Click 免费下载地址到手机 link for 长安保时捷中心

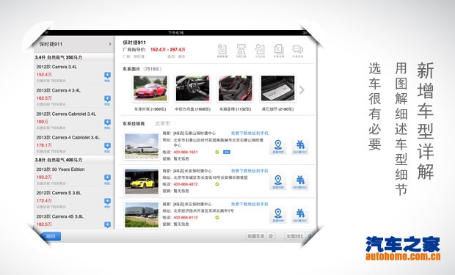point(250,171)
